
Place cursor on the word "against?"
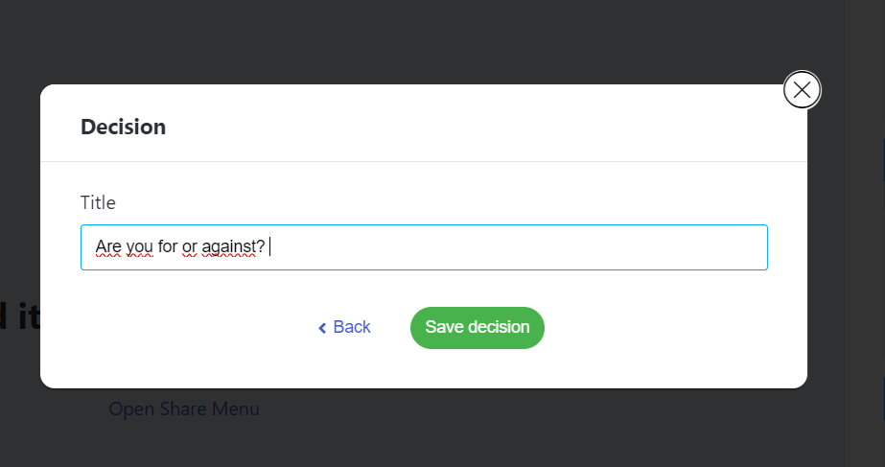[x=231, y=247]
